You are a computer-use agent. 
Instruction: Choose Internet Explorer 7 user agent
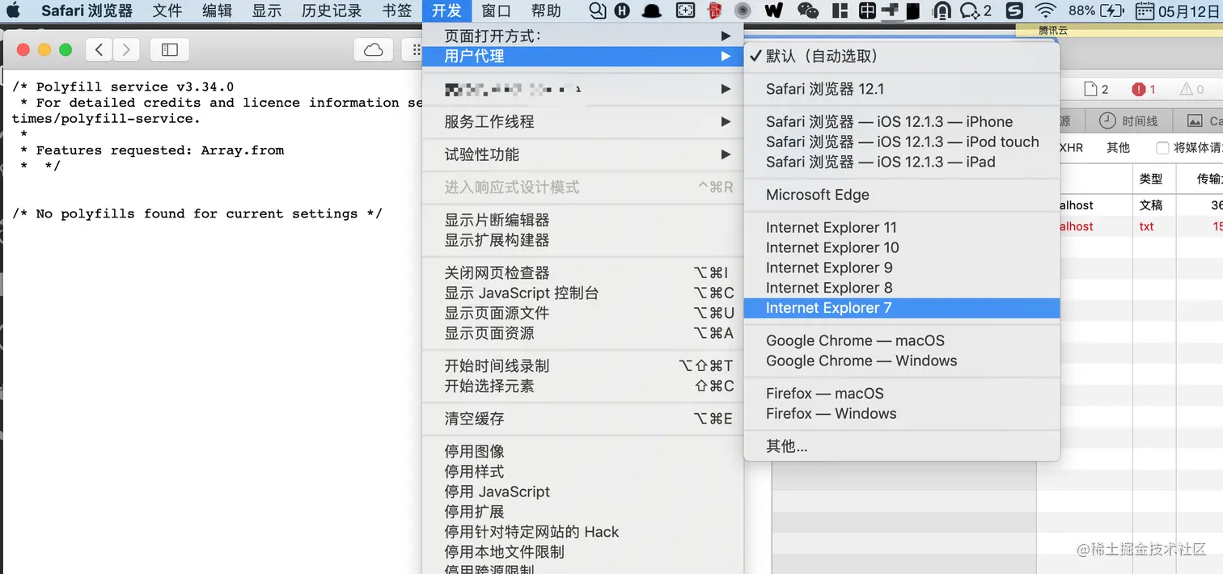click(x=901, y=308)
